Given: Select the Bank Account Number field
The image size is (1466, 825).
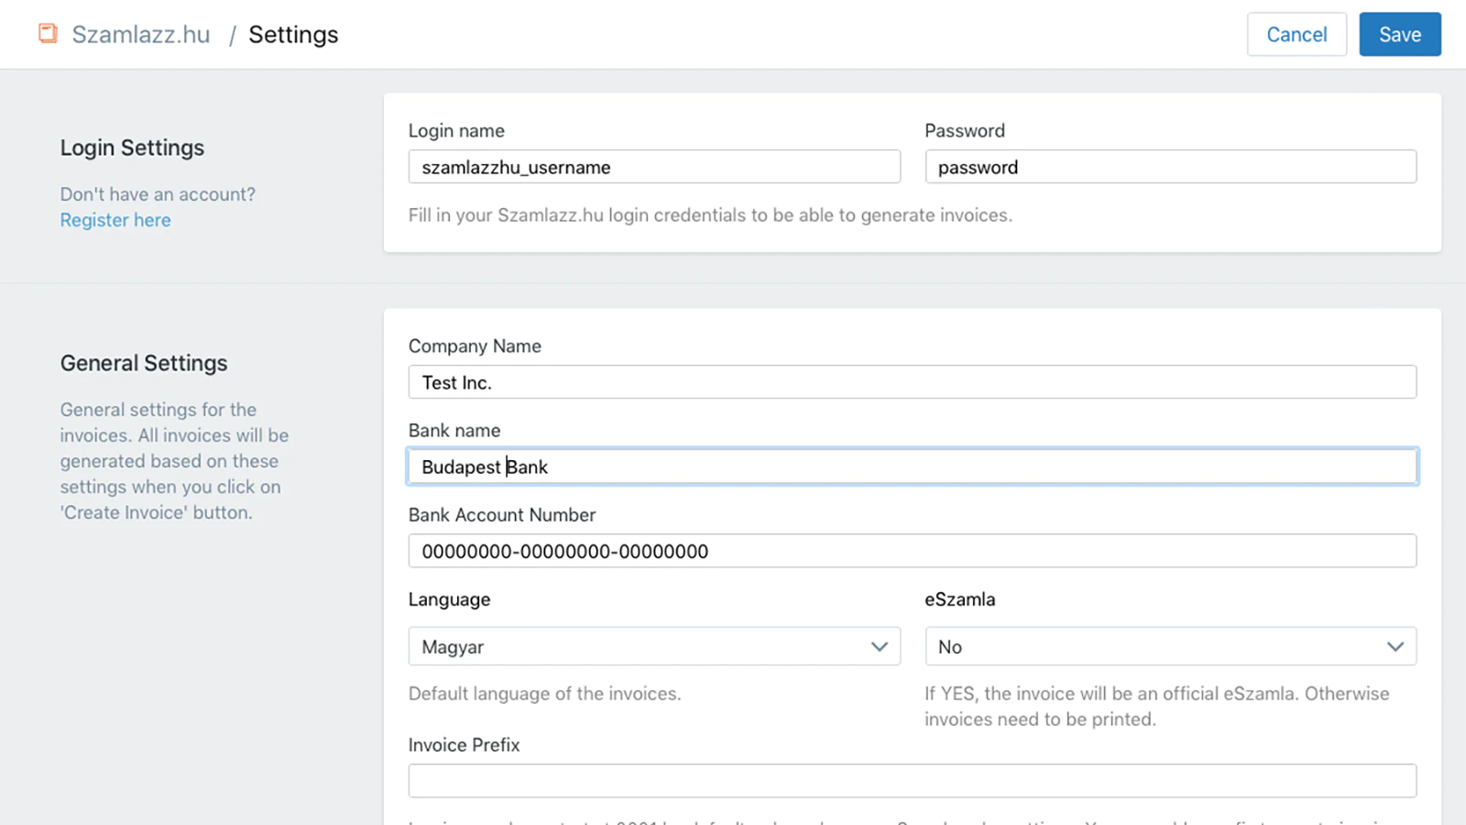Looking at the screenshot, I should 913,551.
